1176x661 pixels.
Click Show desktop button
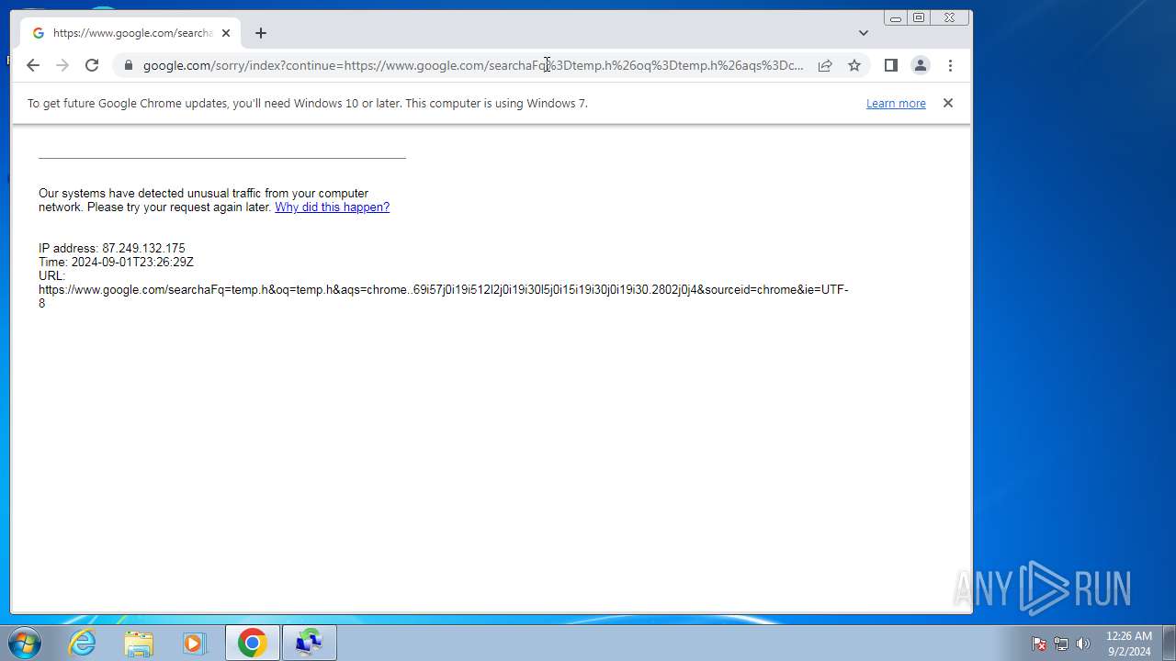tap(1169, 643)
